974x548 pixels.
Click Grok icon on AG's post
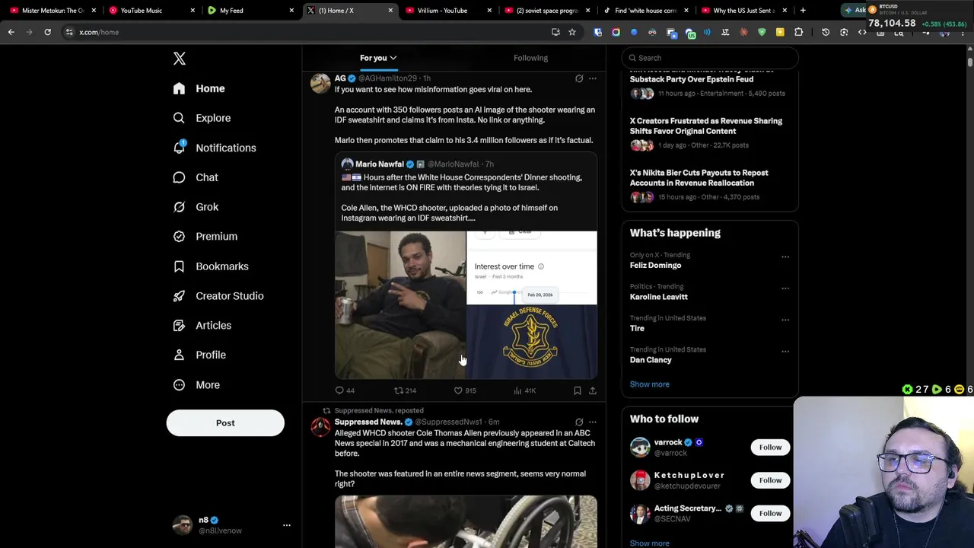pyautogui.click(x=579, y=78)
